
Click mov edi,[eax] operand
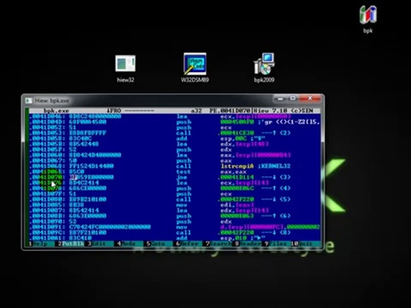[x=237, y=205]
